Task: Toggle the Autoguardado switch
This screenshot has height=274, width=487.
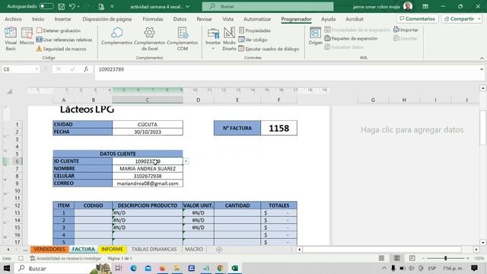Action: click(46, 6)
